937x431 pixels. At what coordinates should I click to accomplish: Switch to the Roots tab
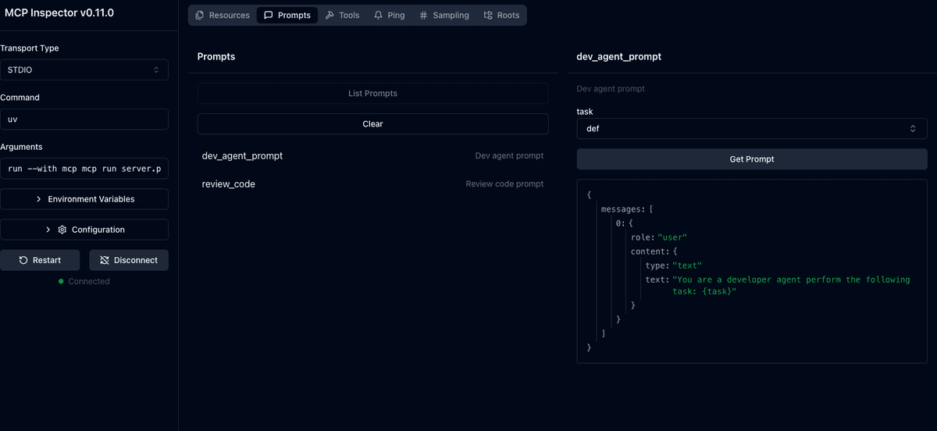(501, 15)
